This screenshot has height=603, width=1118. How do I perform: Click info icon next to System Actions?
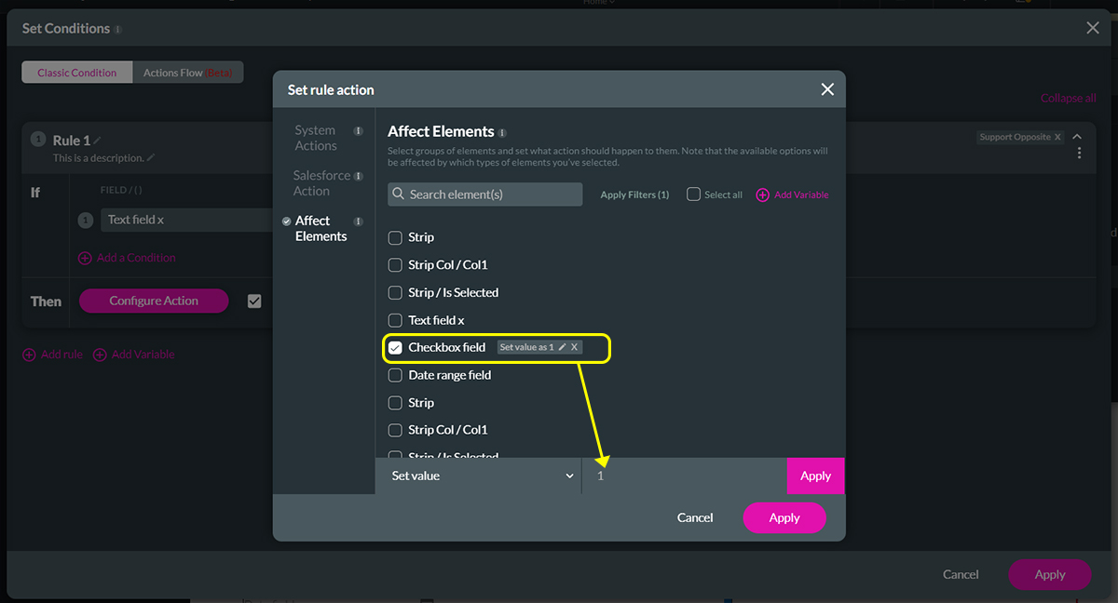pos(358,131)
